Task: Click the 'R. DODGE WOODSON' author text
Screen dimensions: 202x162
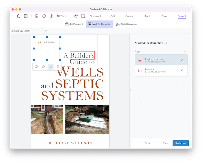Action: 70,143
